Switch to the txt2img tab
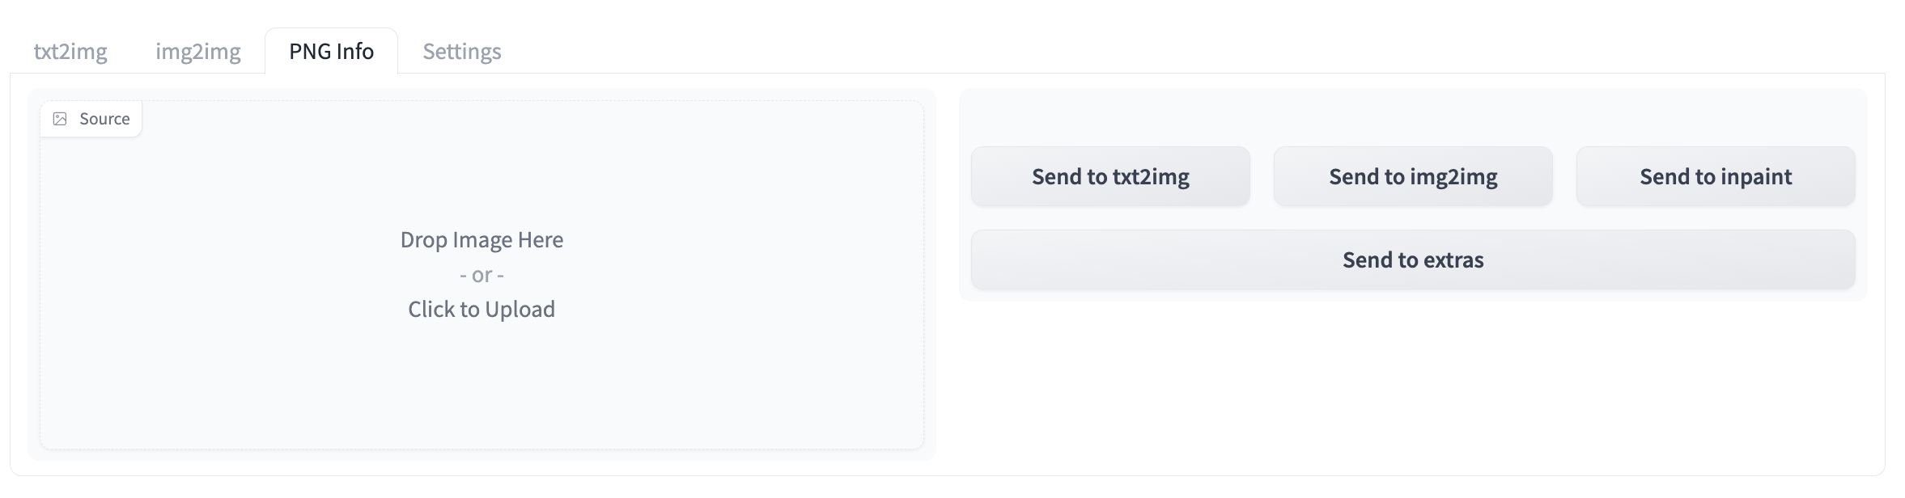The image size is (1905, 498). 70,52
